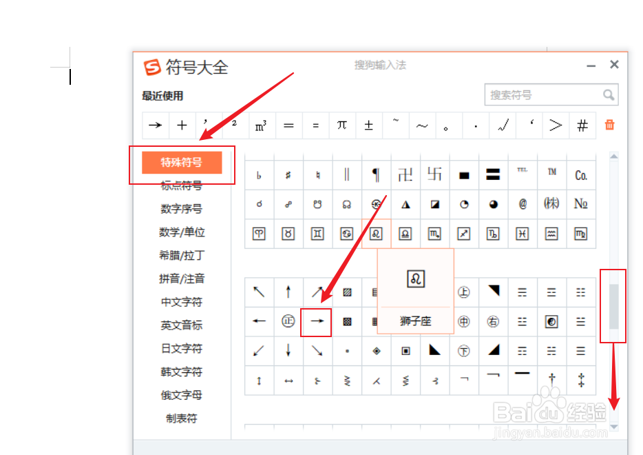Insert the up arrow ↑ symbol
Viewport: 643px width, 455px height.
(x=288, y=292)
